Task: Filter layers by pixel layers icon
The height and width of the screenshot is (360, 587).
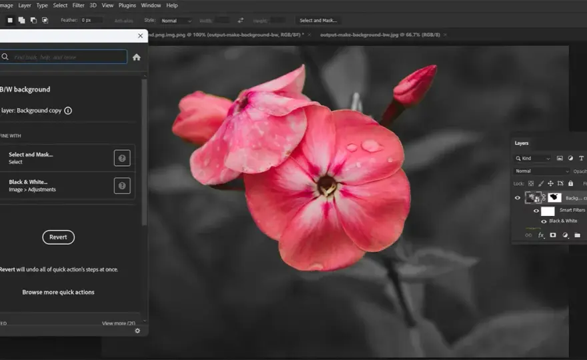Action: pos(560,158)
